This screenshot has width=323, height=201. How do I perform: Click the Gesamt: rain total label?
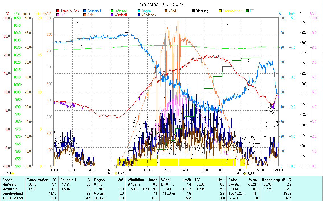pyautogui.click(x=99, y=194)
